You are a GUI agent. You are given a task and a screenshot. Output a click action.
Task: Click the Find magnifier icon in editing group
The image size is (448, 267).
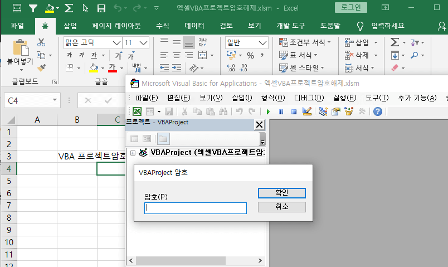click(414, 55)
